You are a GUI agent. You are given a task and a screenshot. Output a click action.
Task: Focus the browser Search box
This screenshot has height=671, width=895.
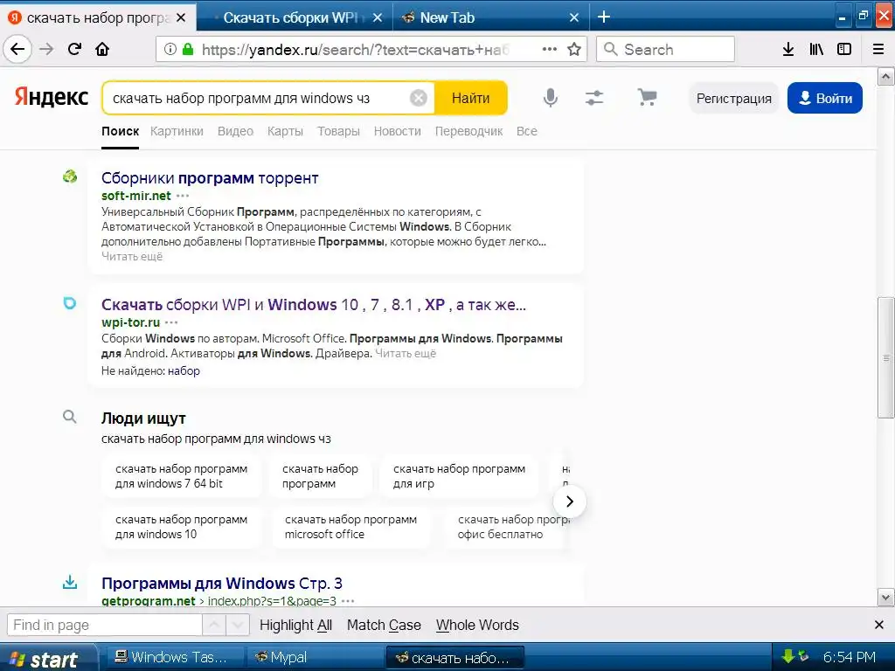click(665, 49)
